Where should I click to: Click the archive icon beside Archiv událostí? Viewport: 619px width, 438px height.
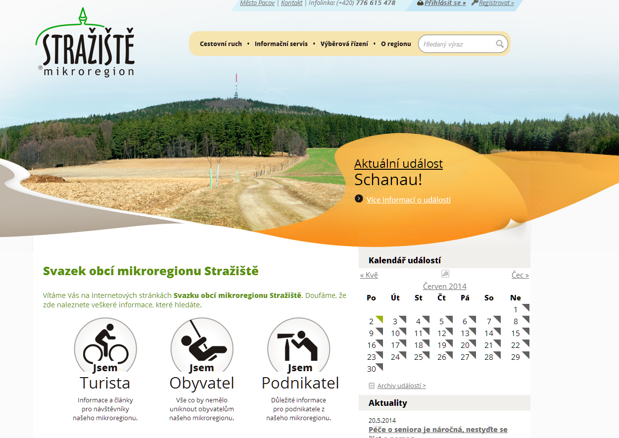(x=372, y=386)
